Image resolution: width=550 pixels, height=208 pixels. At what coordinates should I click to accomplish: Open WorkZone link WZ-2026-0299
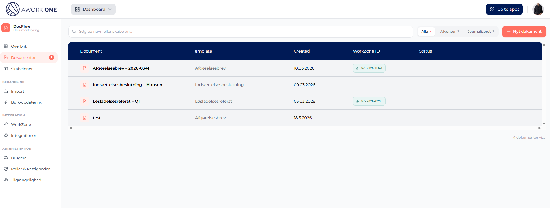(x=369, y=101)
